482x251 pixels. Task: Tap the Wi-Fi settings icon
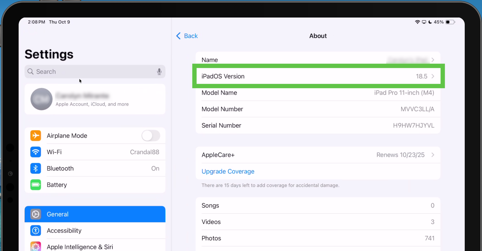click(x=36, y=152)
